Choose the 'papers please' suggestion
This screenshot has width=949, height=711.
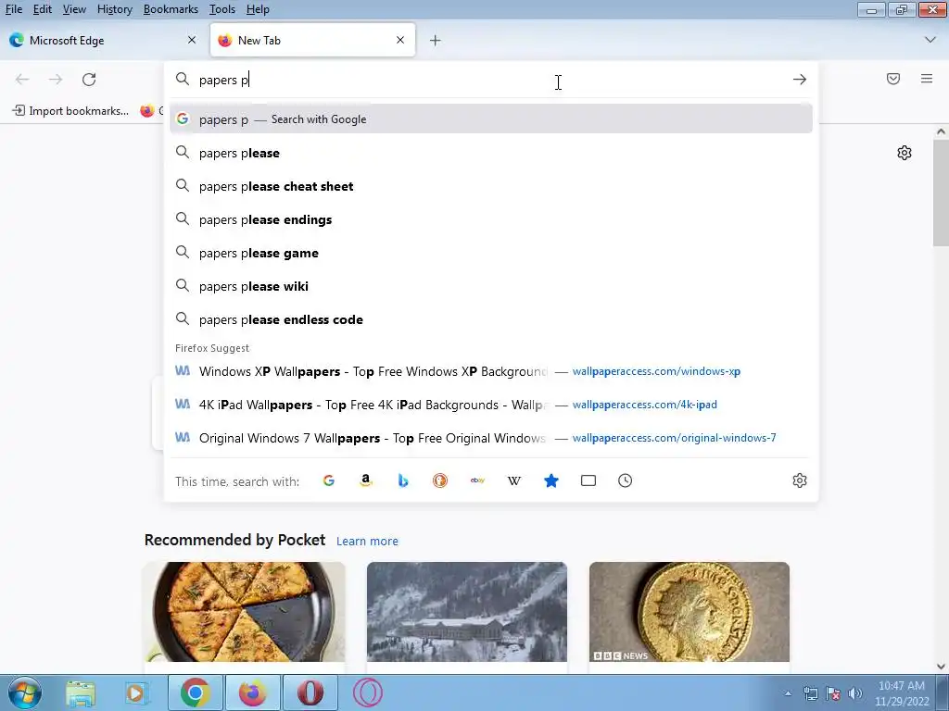coord(491,153)
